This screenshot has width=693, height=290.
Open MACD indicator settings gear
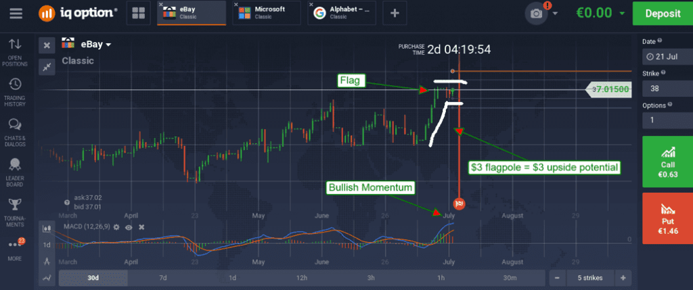click(x=116, y=227)
